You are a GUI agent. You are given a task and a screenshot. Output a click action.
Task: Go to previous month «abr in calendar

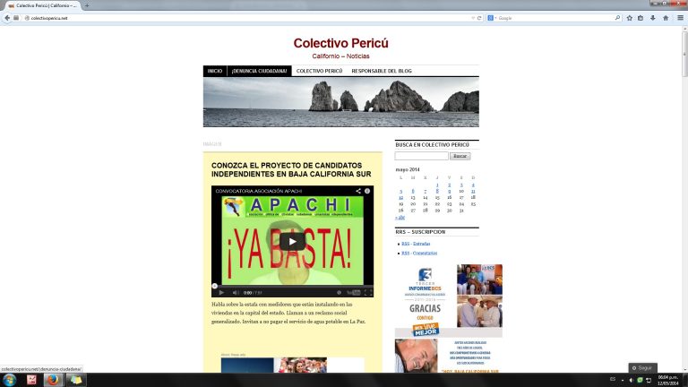pos(400,218)
